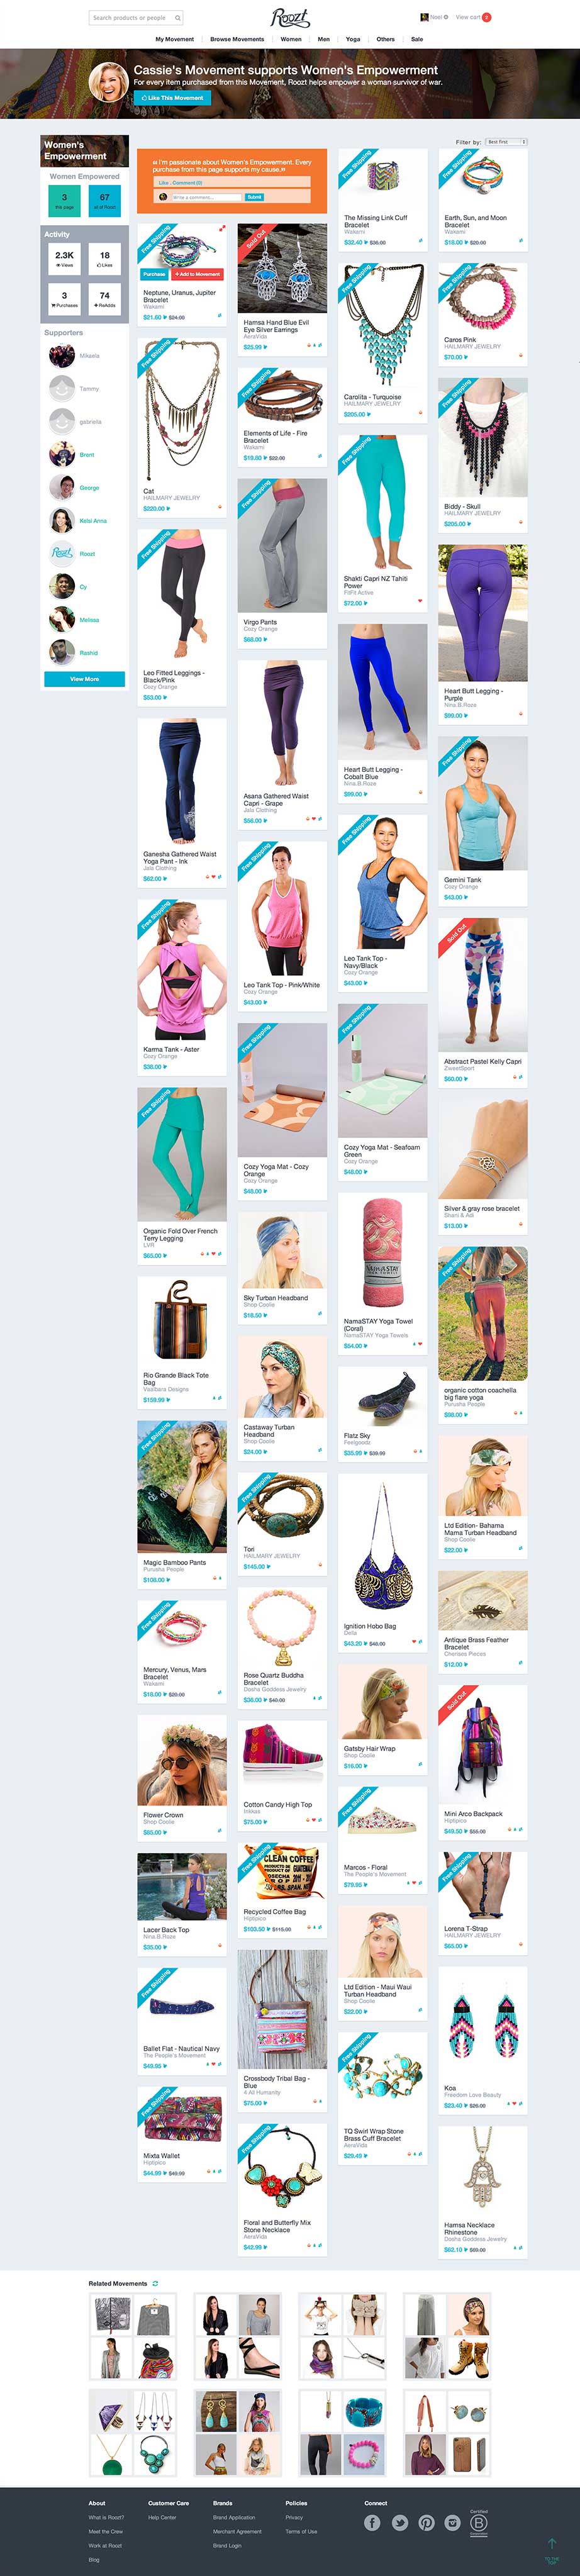Open the Browse Movements menu
Image resolution: width=580 pixels, height=2576 pixels.
[237, 39]
